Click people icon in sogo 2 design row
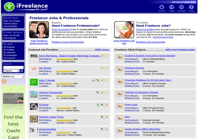The image size is (198, 139). (x=93, y=80)
